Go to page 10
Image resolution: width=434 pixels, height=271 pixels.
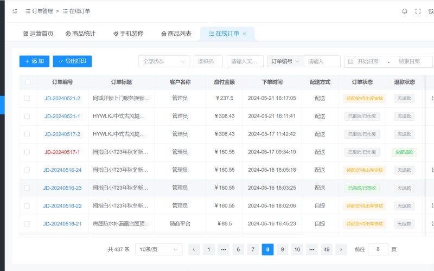[297, 249]
